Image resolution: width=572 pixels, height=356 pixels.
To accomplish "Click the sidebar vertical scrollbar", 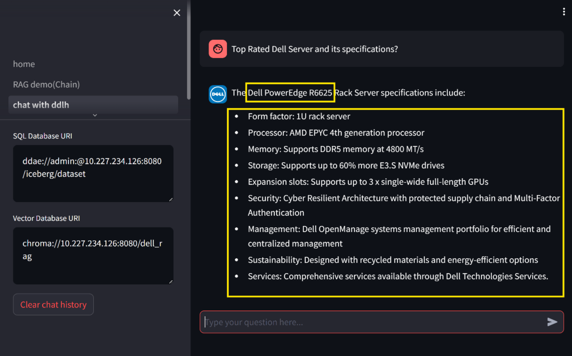I will 189,50.
